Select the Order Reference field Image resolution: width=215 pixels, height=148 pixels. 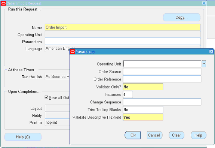(x=162, y=79)
